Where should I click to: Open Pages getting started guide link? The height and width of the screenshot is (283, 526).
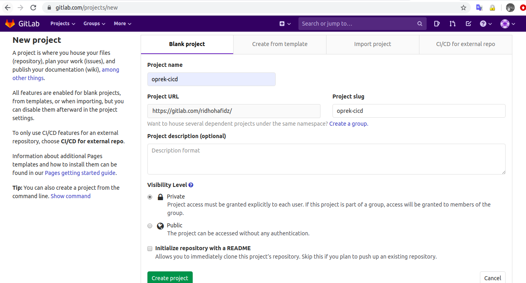click(80, 173)
